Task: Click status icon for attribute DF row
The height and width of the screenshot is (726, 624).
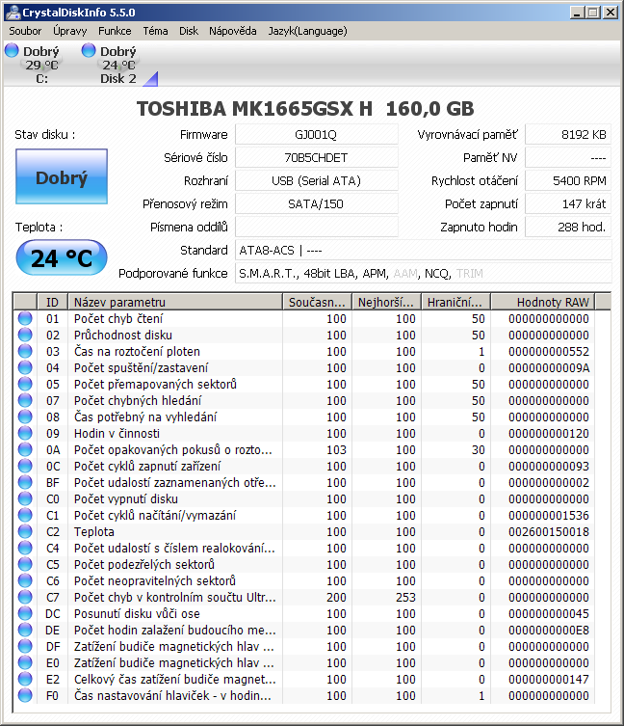Action: pos(25,646)
